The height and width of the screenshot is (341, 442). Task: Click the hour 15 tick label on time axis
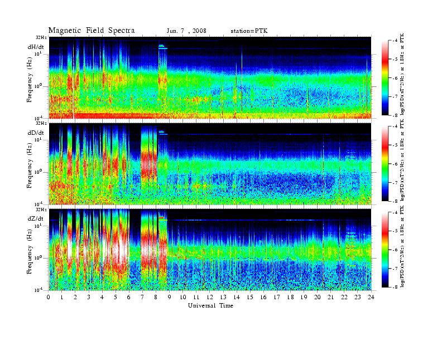250,297
